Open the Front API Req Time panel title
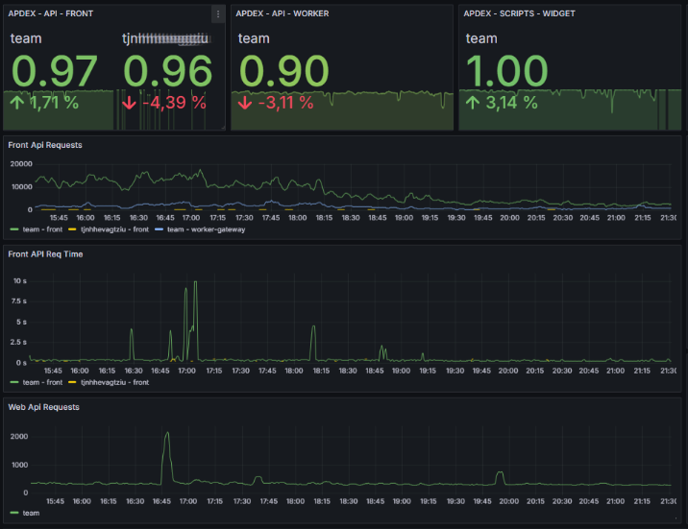Viewport: 688px width, 529px height. [x=45, y=254]
